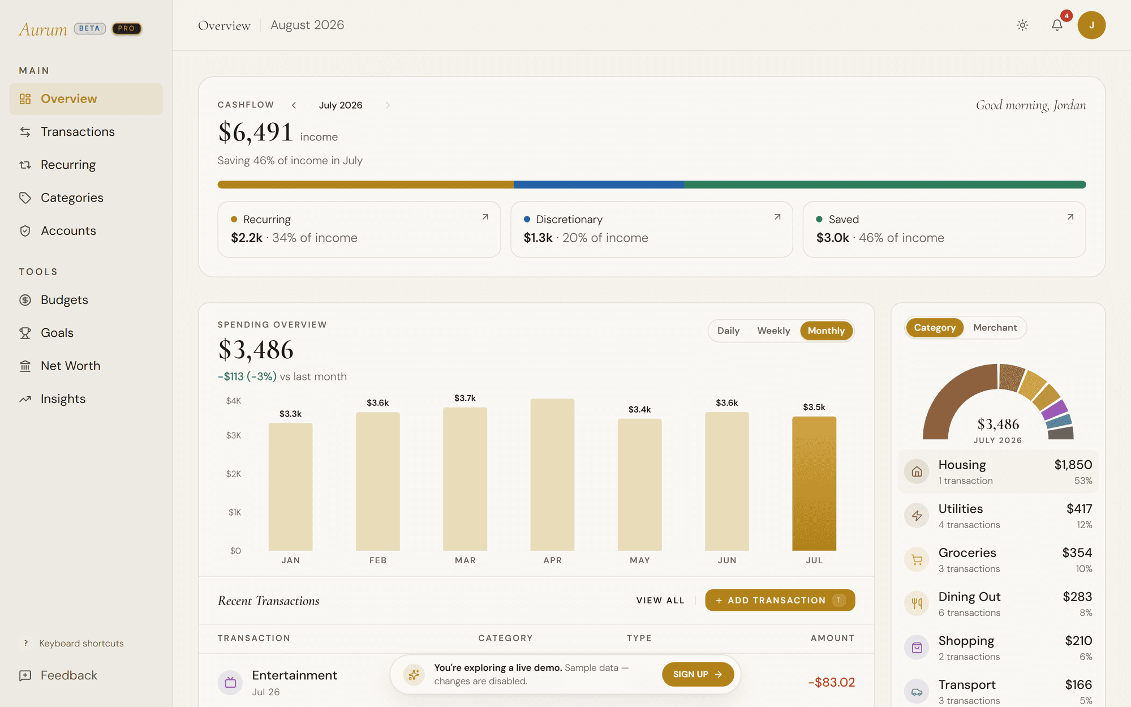Click gold Recurring segment of cashflow bar

tap(365, 185)
